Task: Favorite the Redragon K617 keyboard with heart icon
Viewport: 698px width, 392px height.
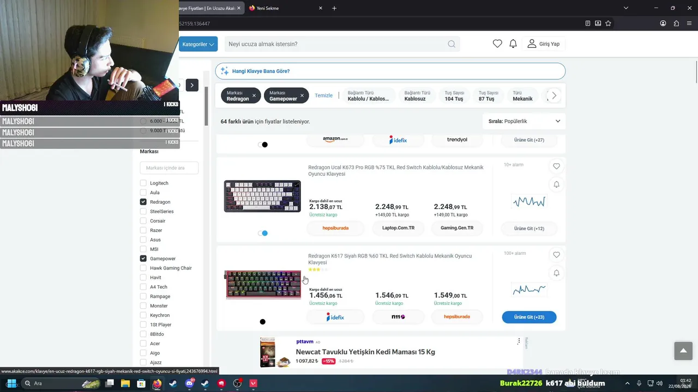Action: (556, 255)
